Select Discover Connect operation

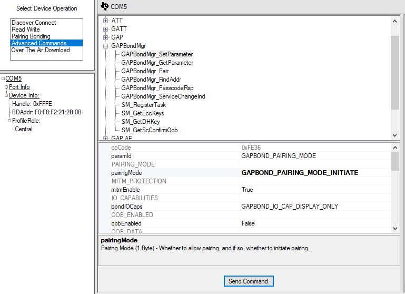[x=34, y=23]
